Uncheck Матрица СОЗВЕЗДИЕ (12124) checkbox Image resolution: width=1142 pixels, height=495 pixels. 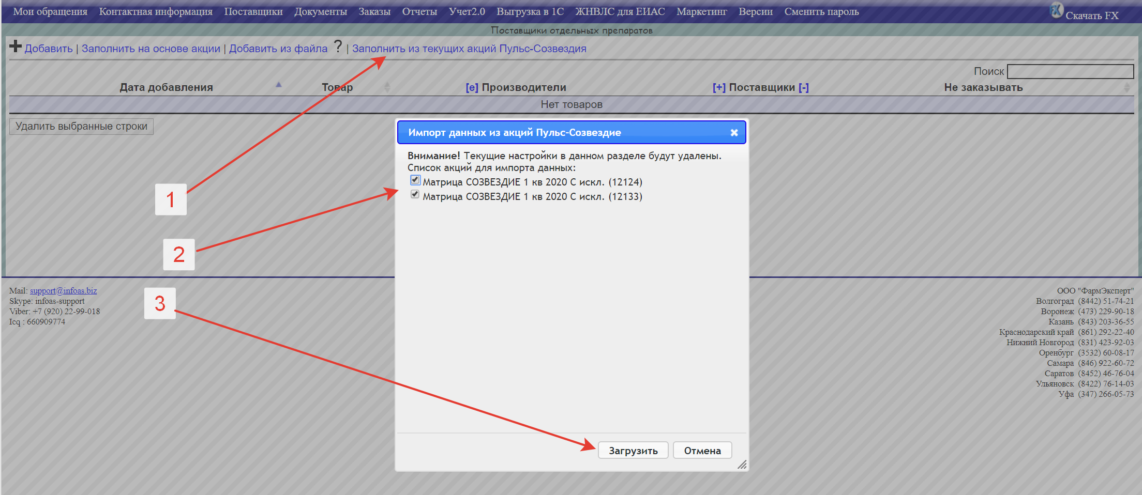click(x=415, y=180)
